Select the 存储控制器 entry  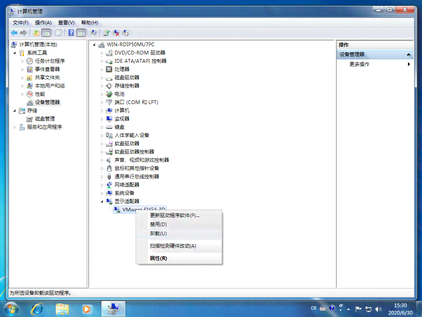127,86
